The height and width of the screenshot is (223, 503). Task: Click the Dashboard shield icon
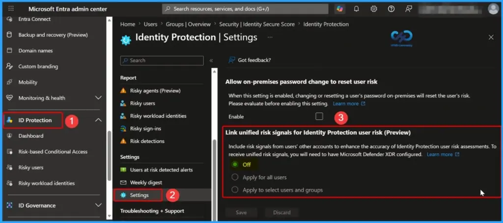point(9,136)
